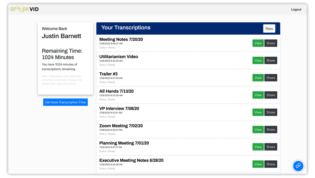
Task: View the Executive Meeting Notes 6/28/20 transcription
Action: tap(258, 164)
